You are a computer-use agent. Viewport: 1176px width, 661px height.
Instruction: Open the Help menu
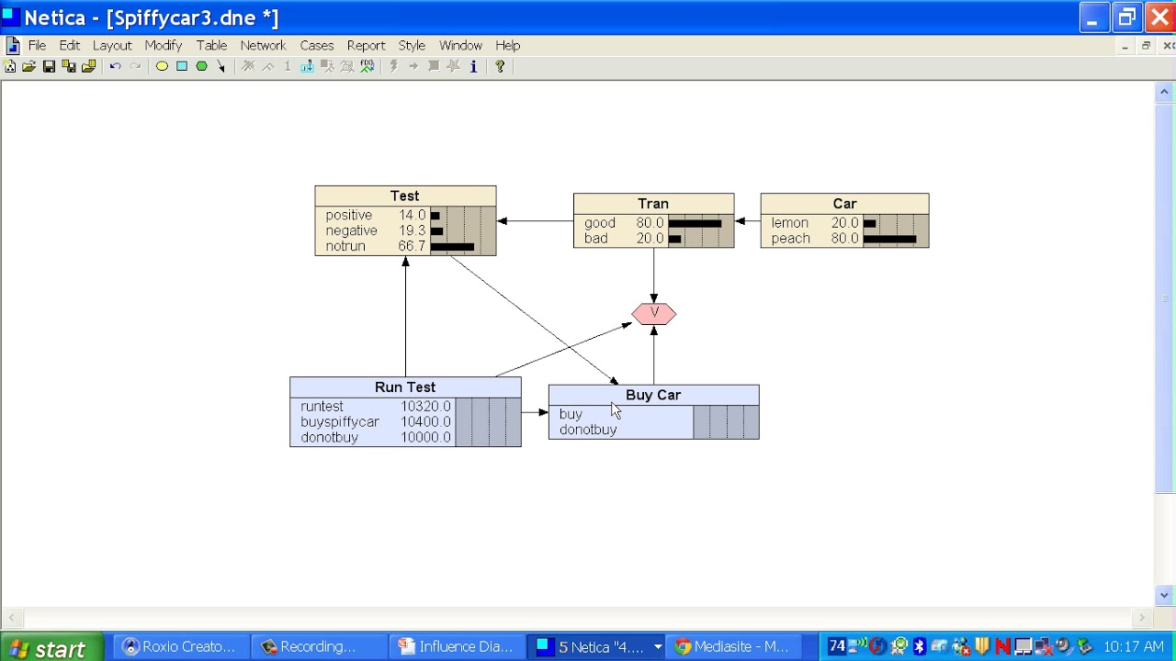point(508,45)
